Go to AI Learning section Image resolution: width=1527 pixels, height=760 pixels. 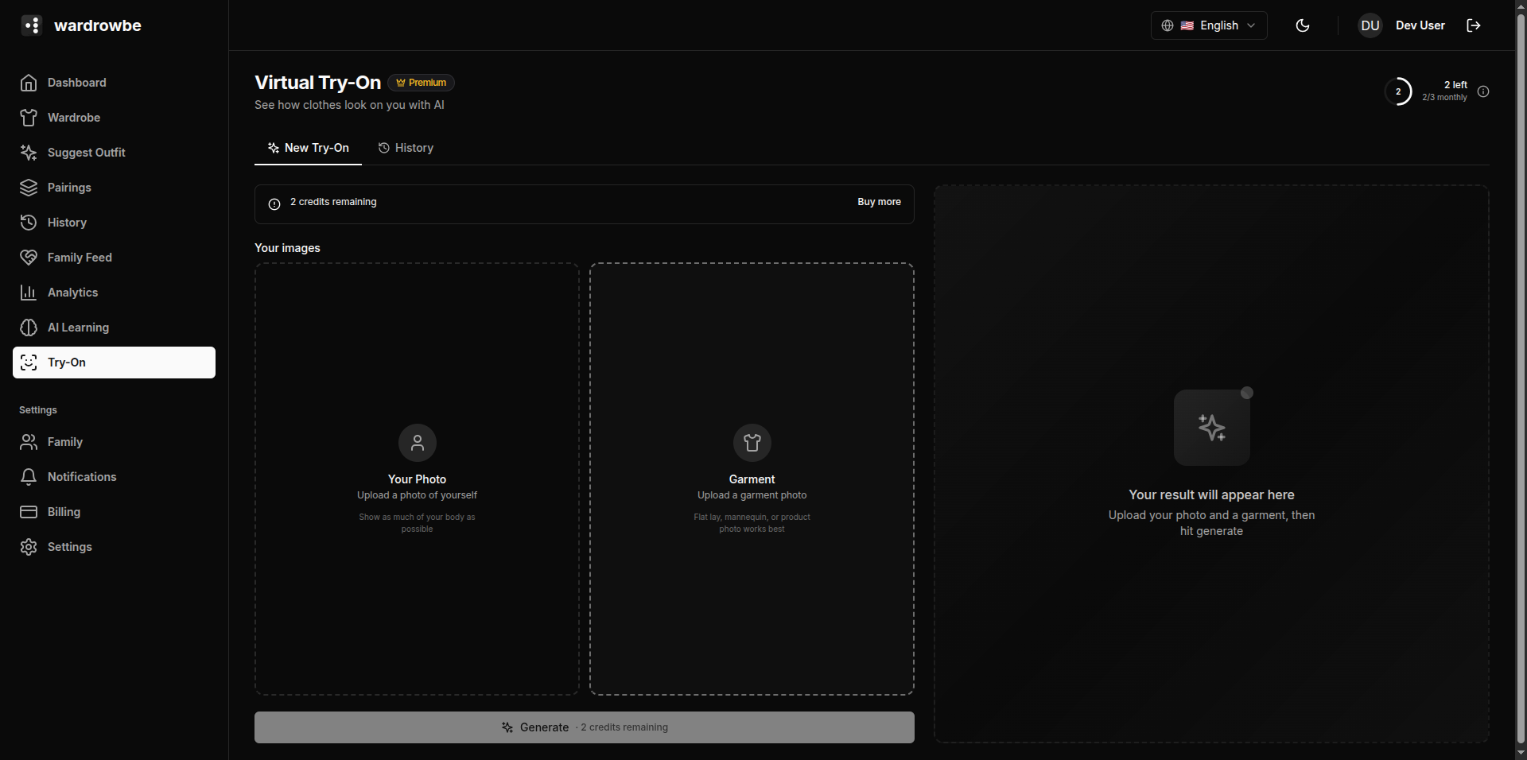(x=78, y=327)
